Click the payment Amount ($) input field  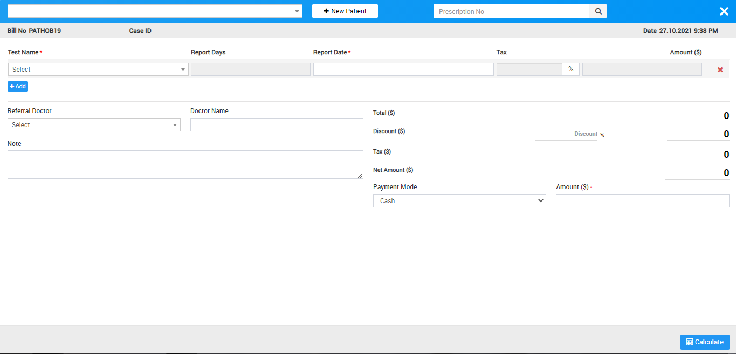642,201
